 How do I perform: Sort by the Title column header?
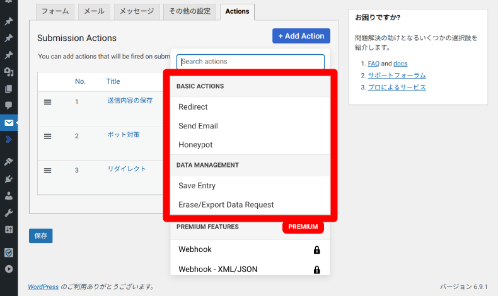tap(113, 81)
